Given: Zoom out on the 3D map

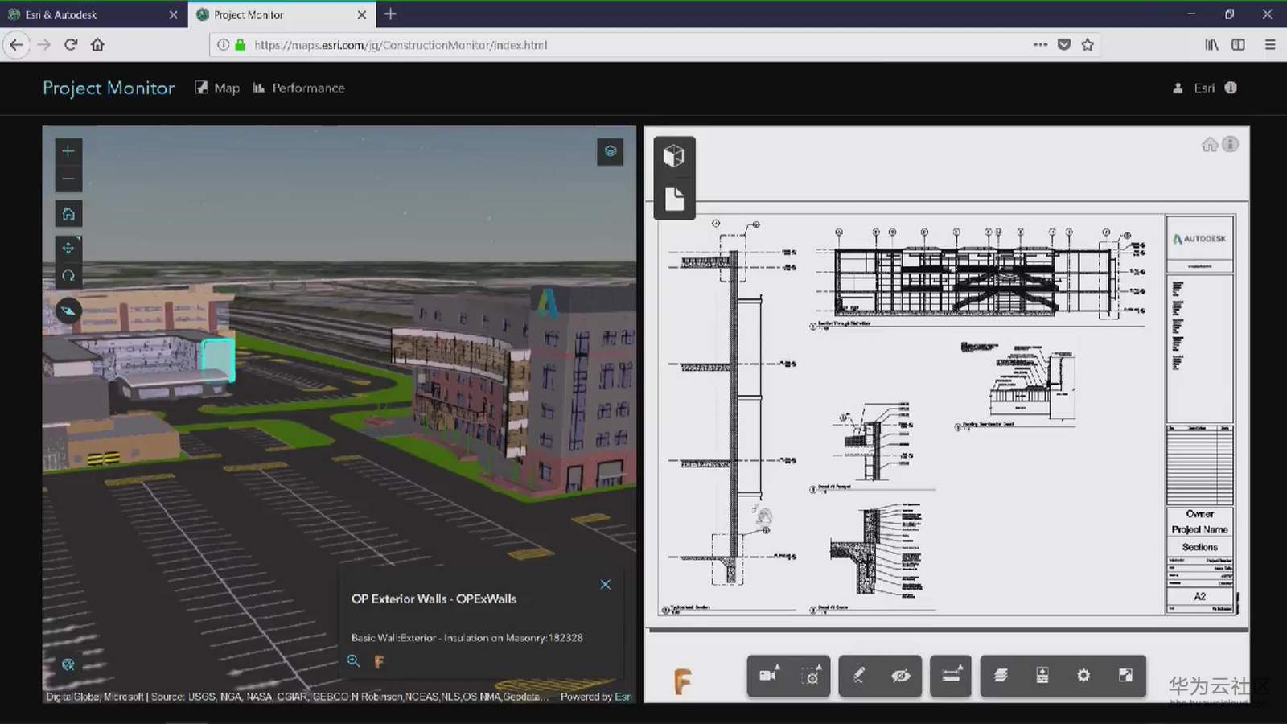Looking at the screenshot, I should coord(68,179).
